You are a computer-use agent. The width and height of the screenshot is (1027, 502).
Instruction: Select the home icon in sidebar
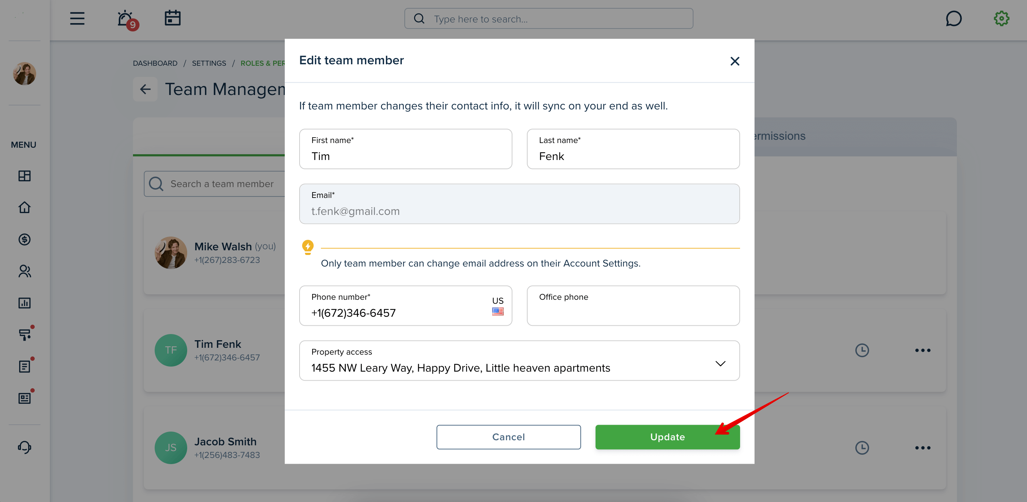coord(24,207)
